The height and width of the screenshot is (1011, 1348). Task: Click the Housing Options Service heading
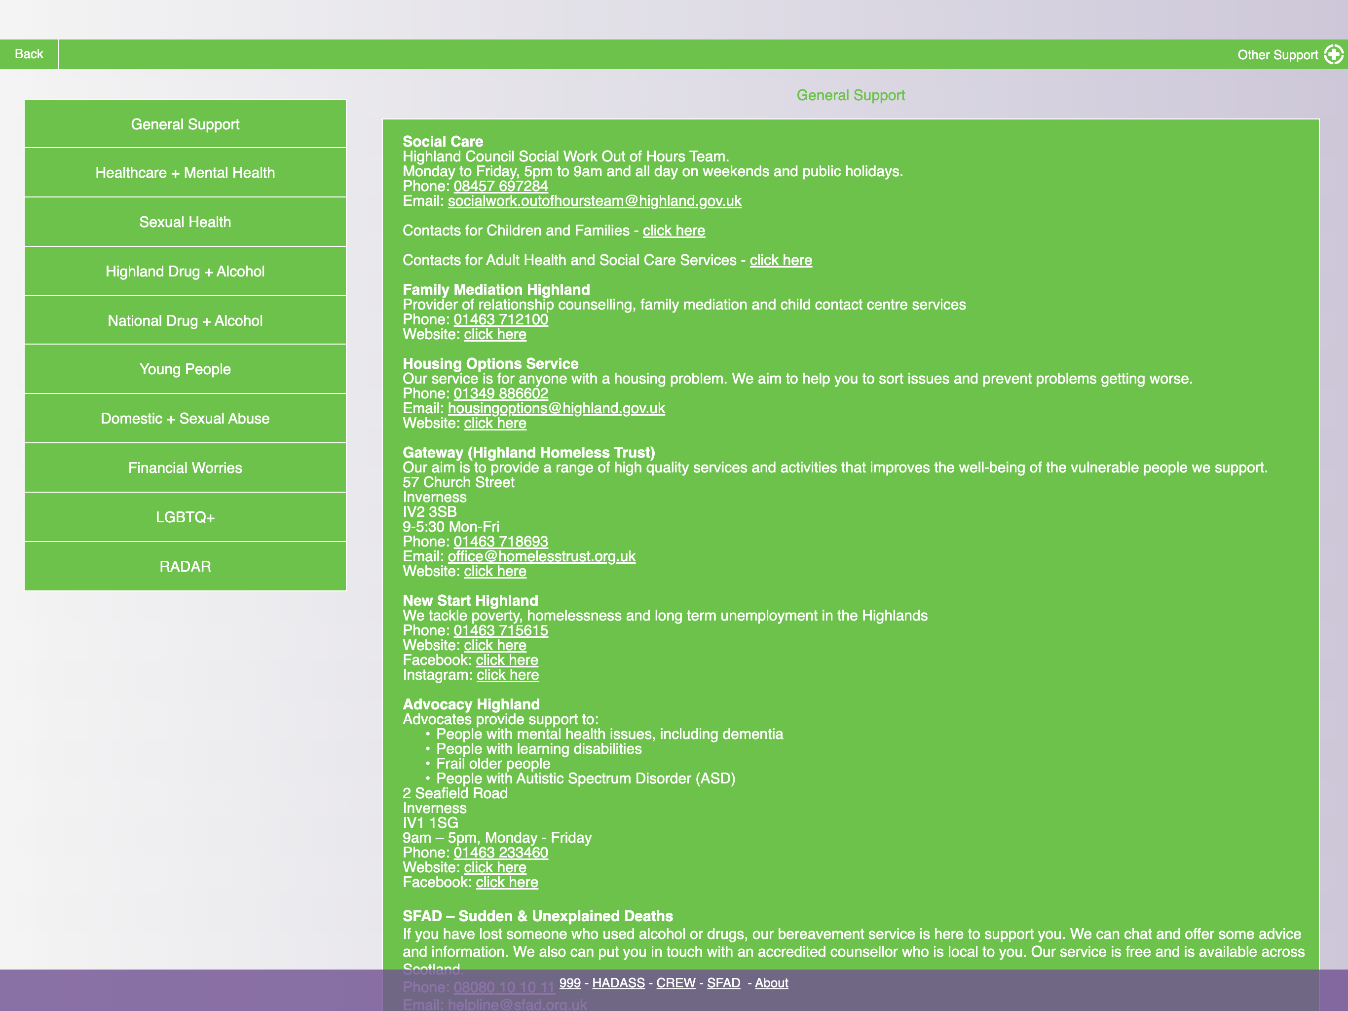[490, 363]
